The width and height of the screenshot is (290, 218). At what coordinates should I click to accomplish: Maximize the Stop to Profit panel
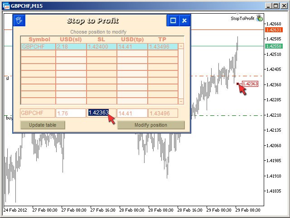coord(173,20)
